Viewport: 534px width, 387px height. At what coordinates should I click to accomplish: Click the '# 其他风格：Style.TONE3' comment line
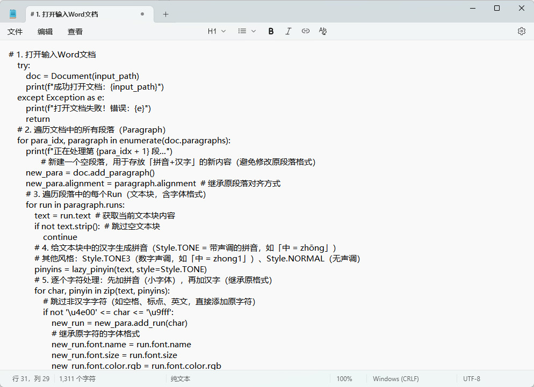point(197,258)
